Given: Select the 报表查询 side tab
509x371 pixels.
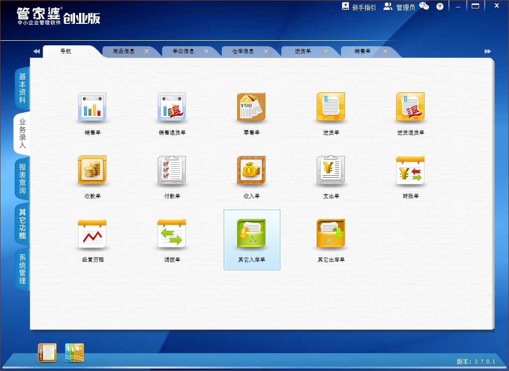Looking at the screenshot, I should pyautogui.click(x=22, y=179).
